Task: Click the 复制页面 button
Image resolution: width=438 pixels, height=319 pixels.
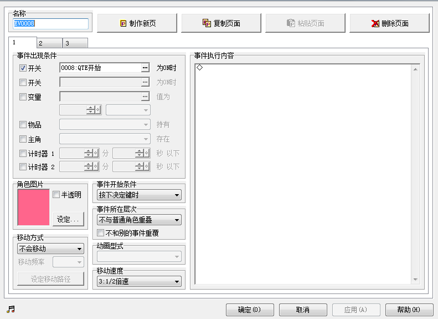Action: coord(221,23)
